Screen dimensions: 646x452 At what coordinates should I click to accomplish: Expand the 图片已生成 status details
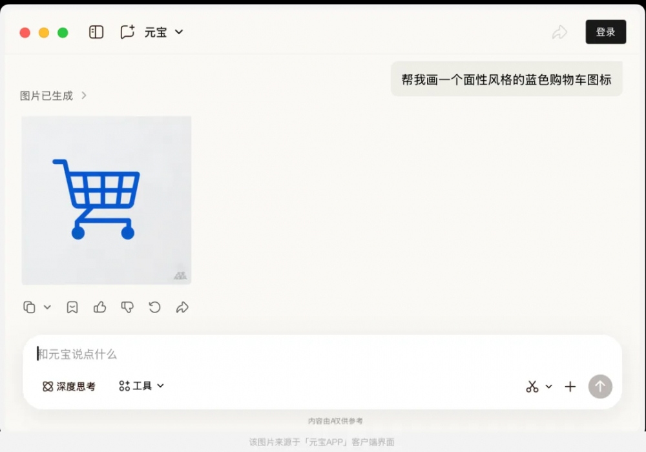tap(54, 96)
